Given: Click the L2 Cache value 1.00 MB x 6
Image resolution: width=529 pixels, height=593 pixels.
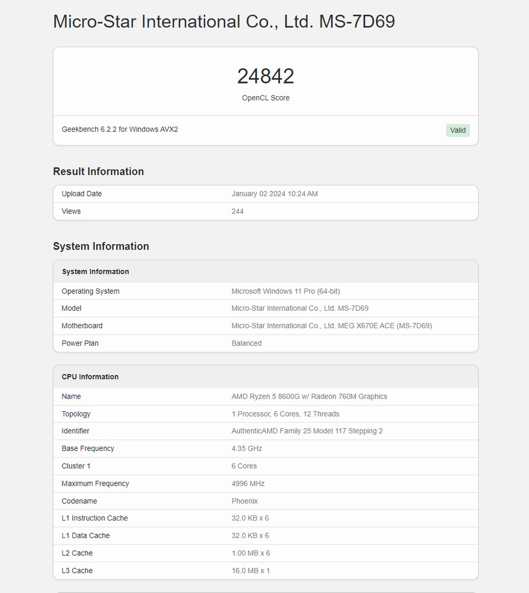Looking at the screenshot, I should 250,553.
